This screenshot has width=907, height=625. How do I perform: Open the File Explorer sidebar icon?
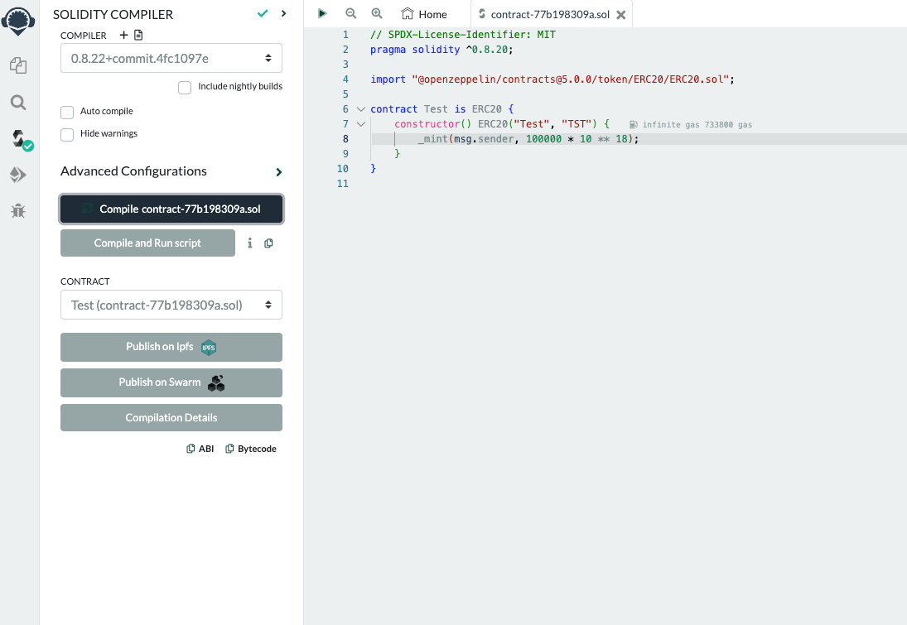click(x=18, y=66)
